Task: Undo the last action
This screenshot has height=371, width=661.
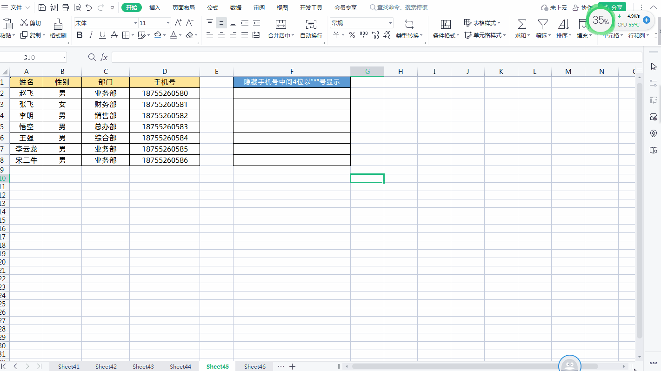Action: coord(88,7)
